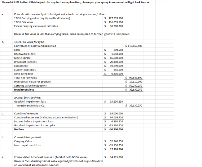Screen dimensions: 202x167
Task: Click the Journal Entry by Prine heading
Action: pos(27,98)
